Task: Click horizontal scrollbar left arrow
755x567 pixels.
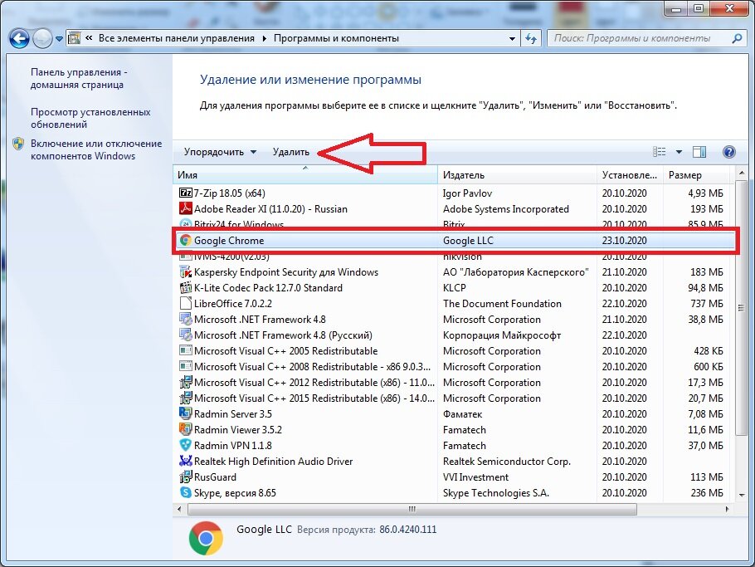Action: tap(179, 509)
